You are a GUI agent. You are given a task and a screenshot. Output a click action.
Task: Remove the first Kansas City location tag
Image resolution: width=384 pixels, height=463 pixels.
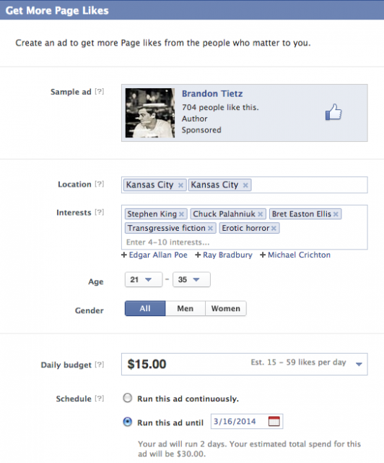pos(180,185)
